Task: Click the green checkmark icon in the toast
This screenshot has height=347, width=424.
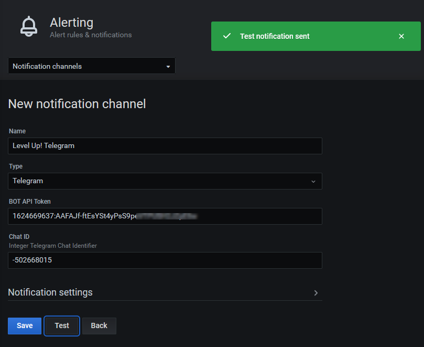Action: pos(226,36)
